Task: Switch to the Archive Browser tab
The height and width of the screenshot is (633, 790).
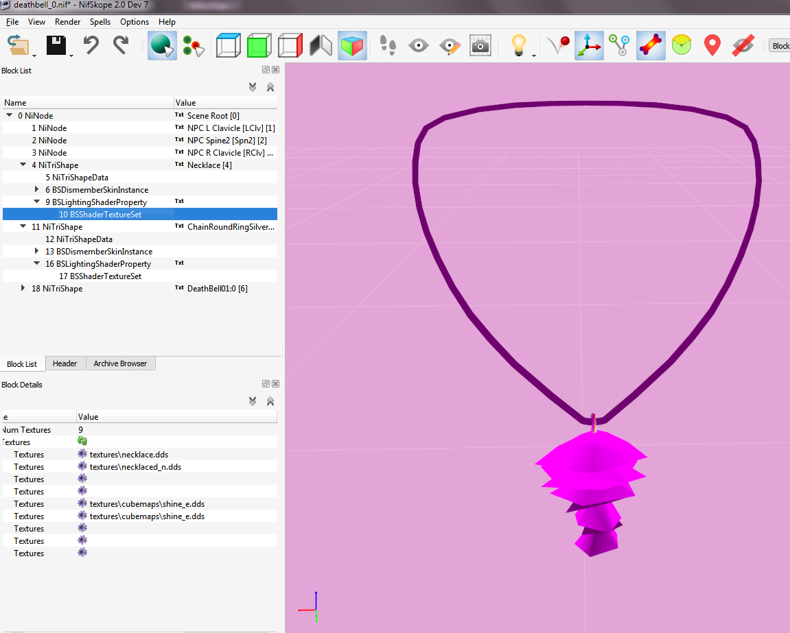Action: 120,363
